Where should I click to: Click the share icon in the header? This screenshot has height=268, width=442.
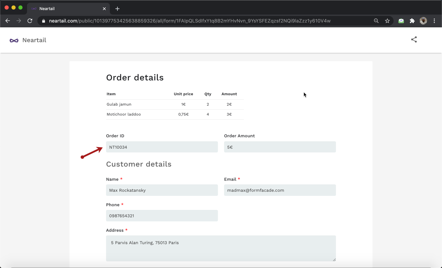coord(414,40)
